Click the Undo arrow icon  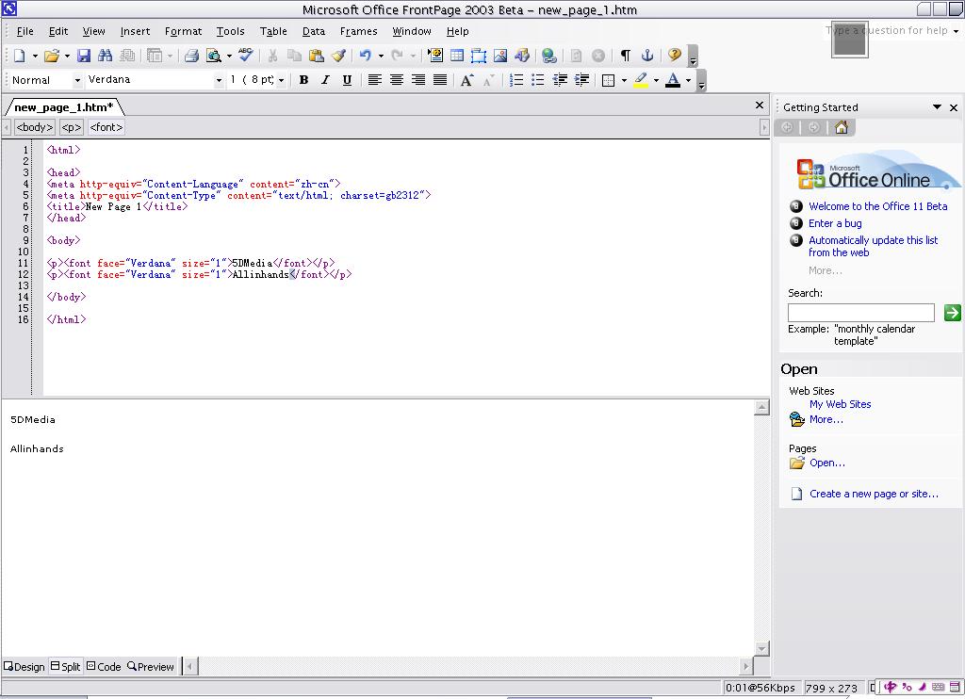(x=365, y=57)
